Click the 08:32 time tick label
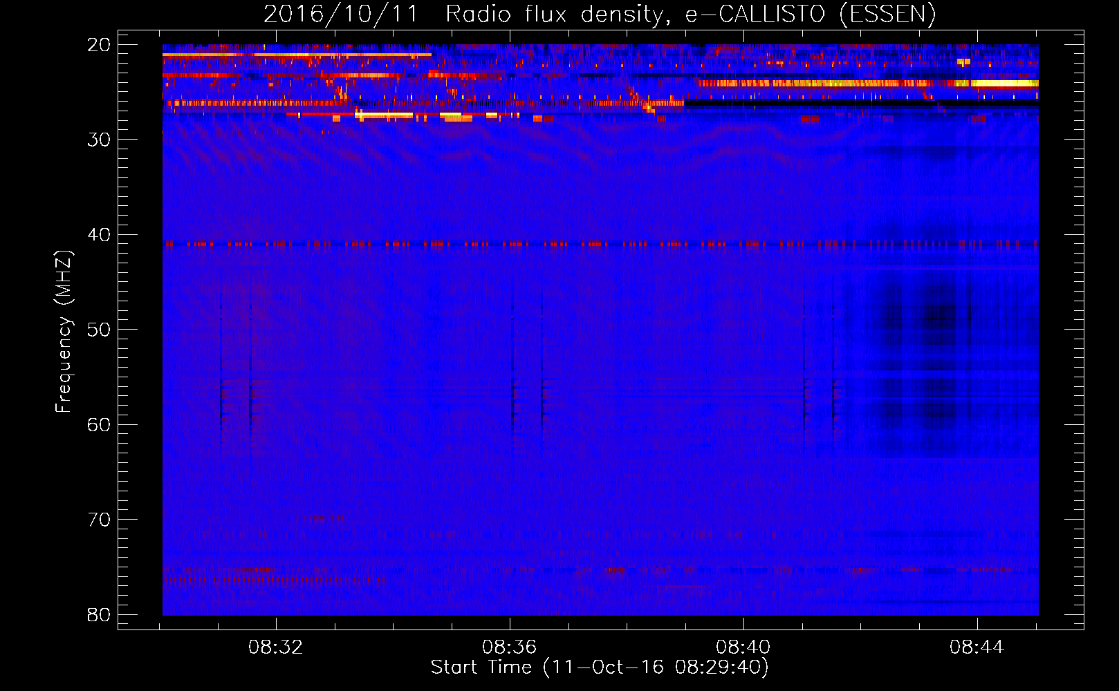Image resolution: width=1119 pixels, height=691 pixels. tap(276, 647)
